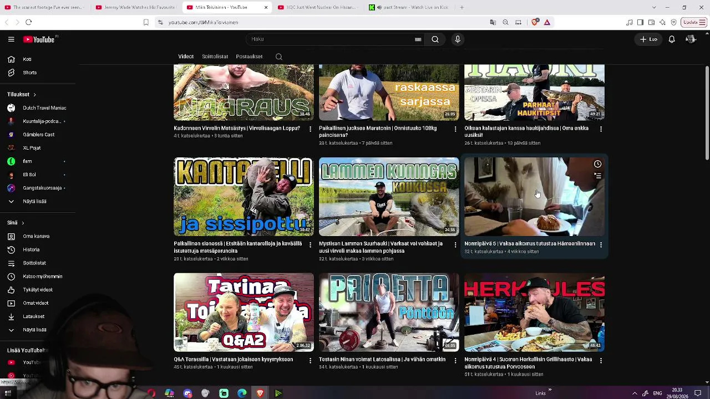710x399 pixels.
Task: Open options menu for Nonnipäivä 5 video
Action: click(601, 244)
